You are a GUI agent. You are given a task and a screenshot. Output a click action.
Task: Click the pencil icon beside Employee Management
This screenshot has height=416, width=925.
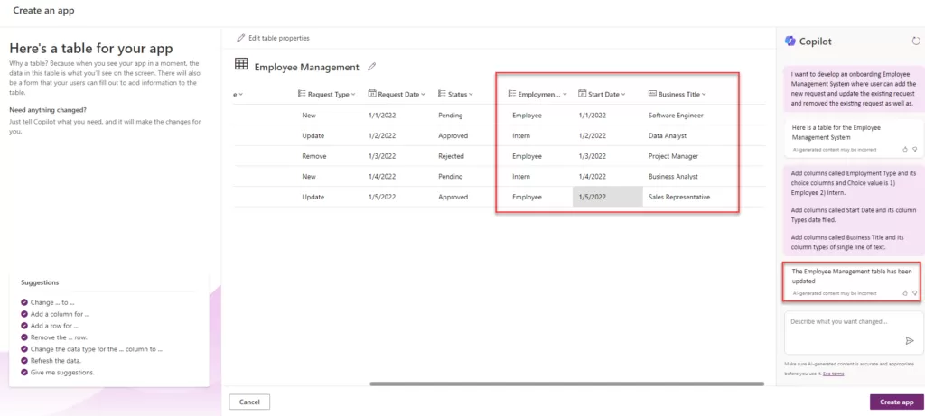click(372, 67)
